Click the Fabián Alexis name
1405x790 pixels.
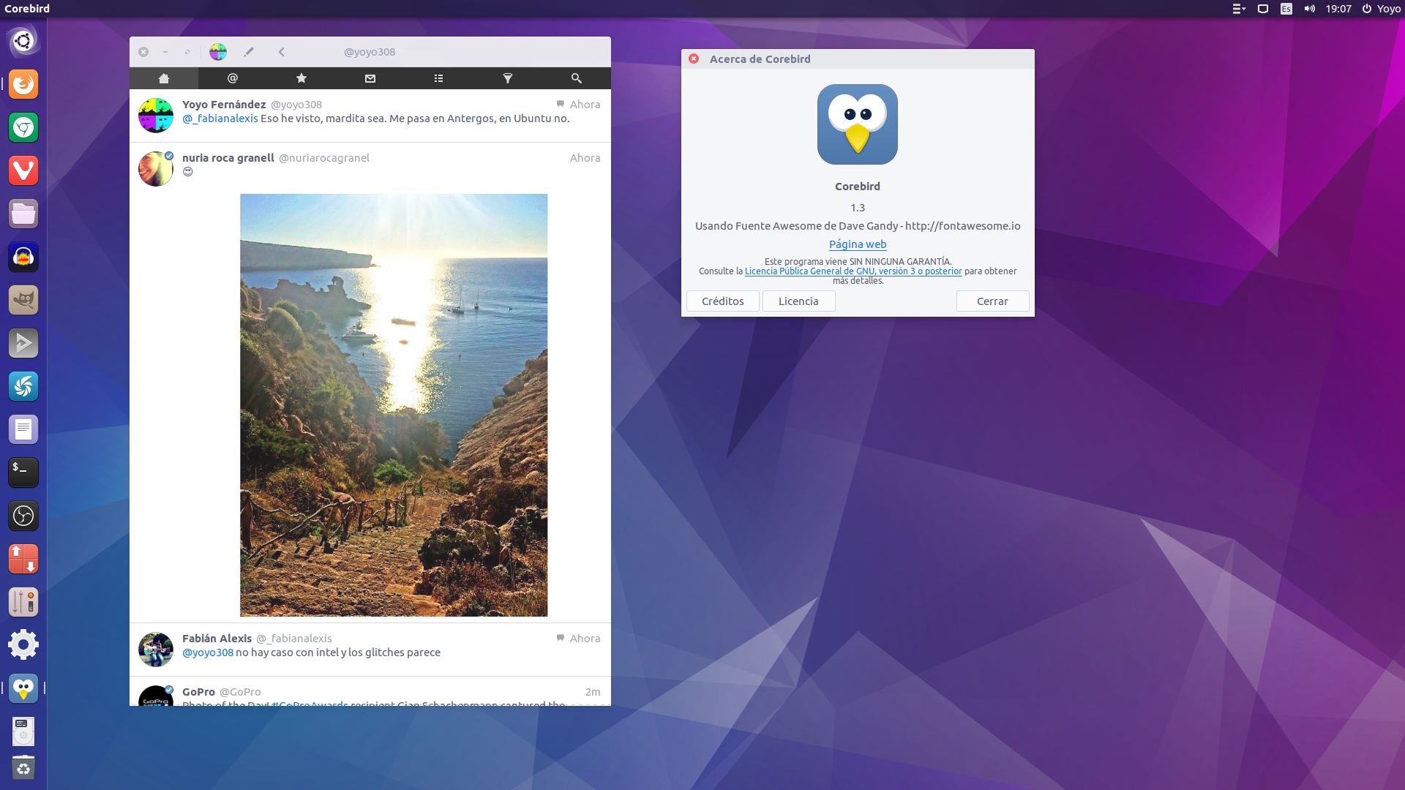pyautogui.click(x=217, y=639)
